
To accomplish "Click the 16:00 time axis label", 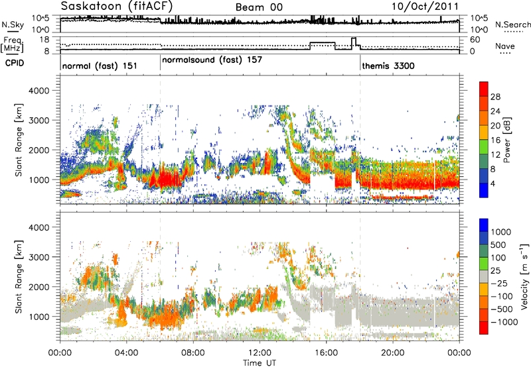I will point(326,353).
